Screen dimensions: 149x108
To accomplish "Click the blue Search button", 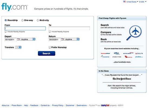I will (x=47, y=53).
